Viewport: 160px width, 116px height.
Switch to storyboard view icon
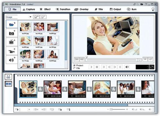coord(8,84)
